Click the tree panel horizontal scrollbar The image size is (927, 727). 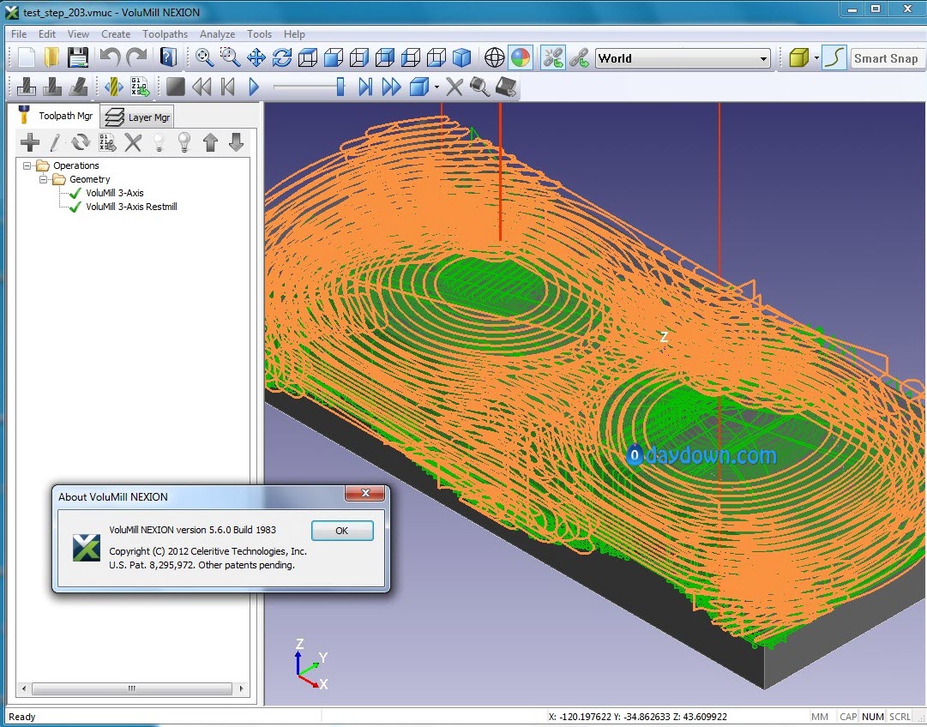[132, 688]
